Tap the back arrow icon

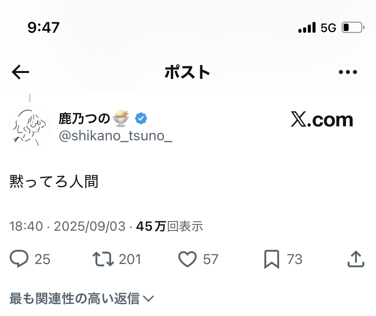[20, 72]
